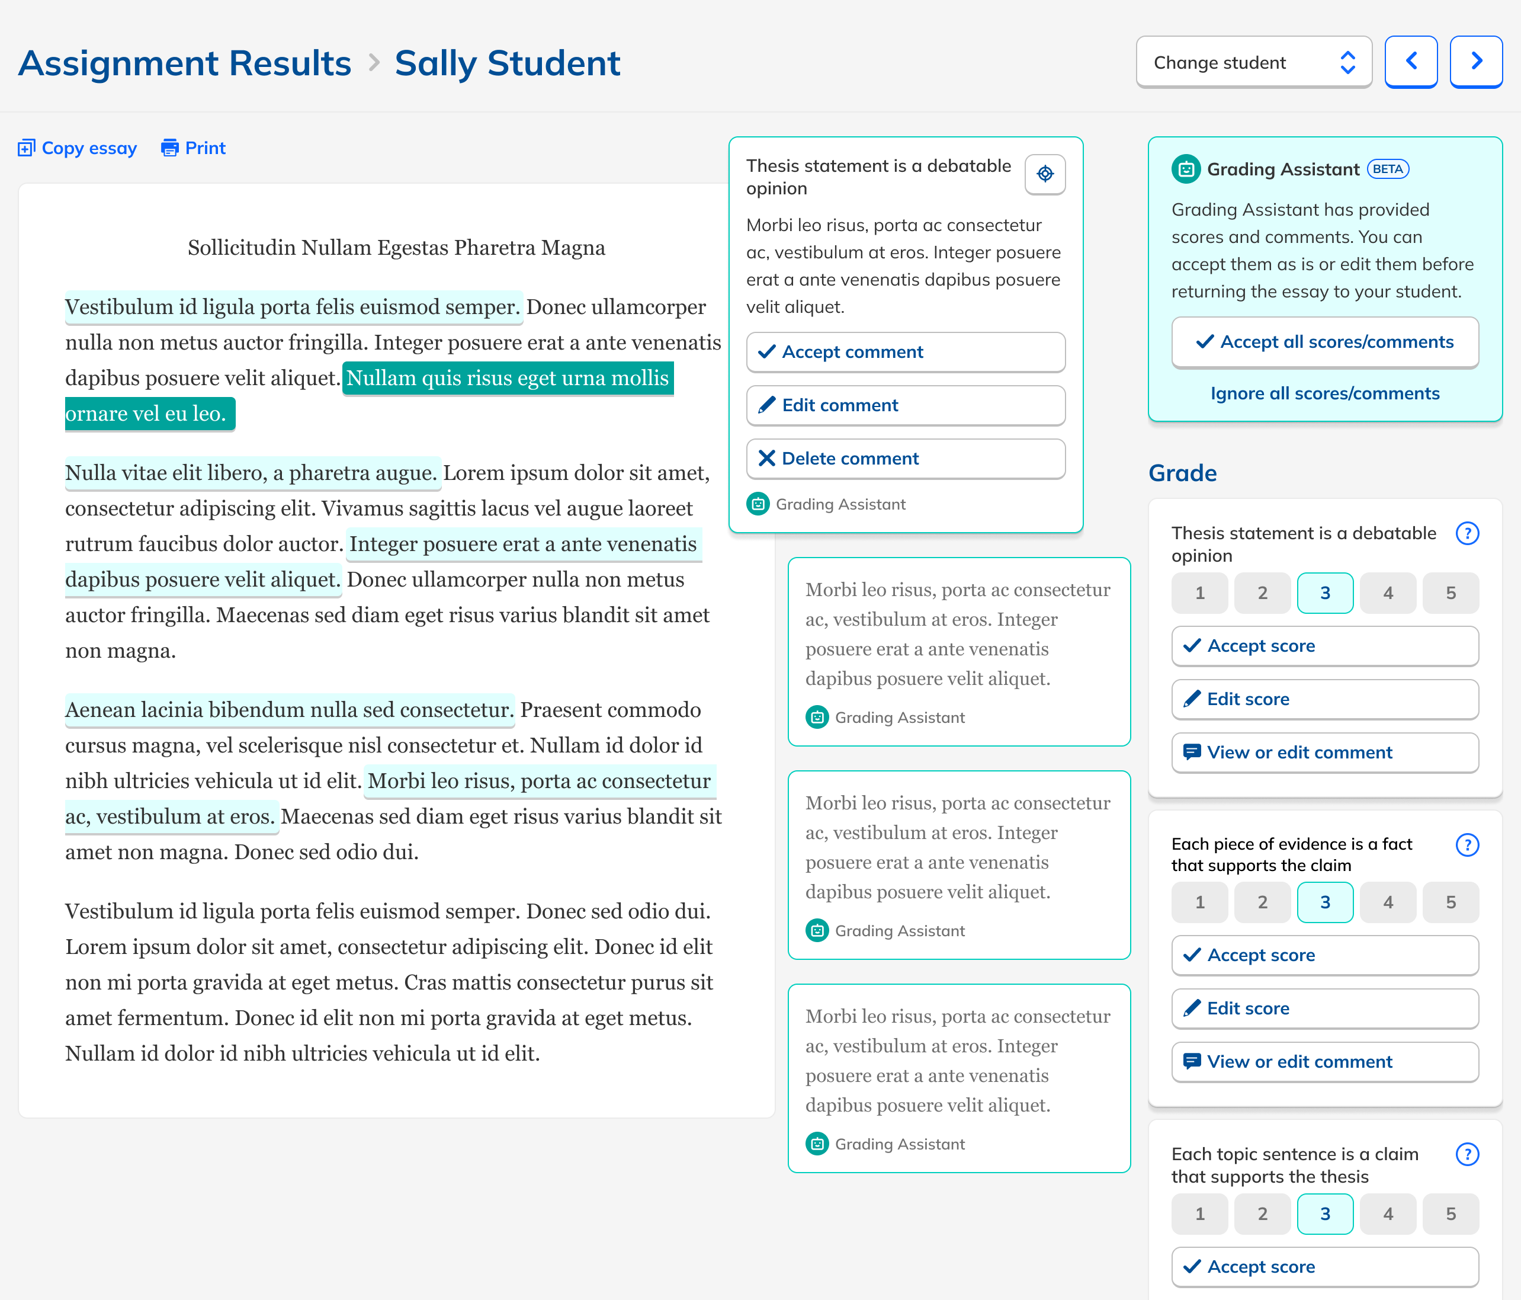Expand View or edit comment under evidence
Image resolution: width=1521 pixels, height=1300 pixels.
point(1324,1061)
